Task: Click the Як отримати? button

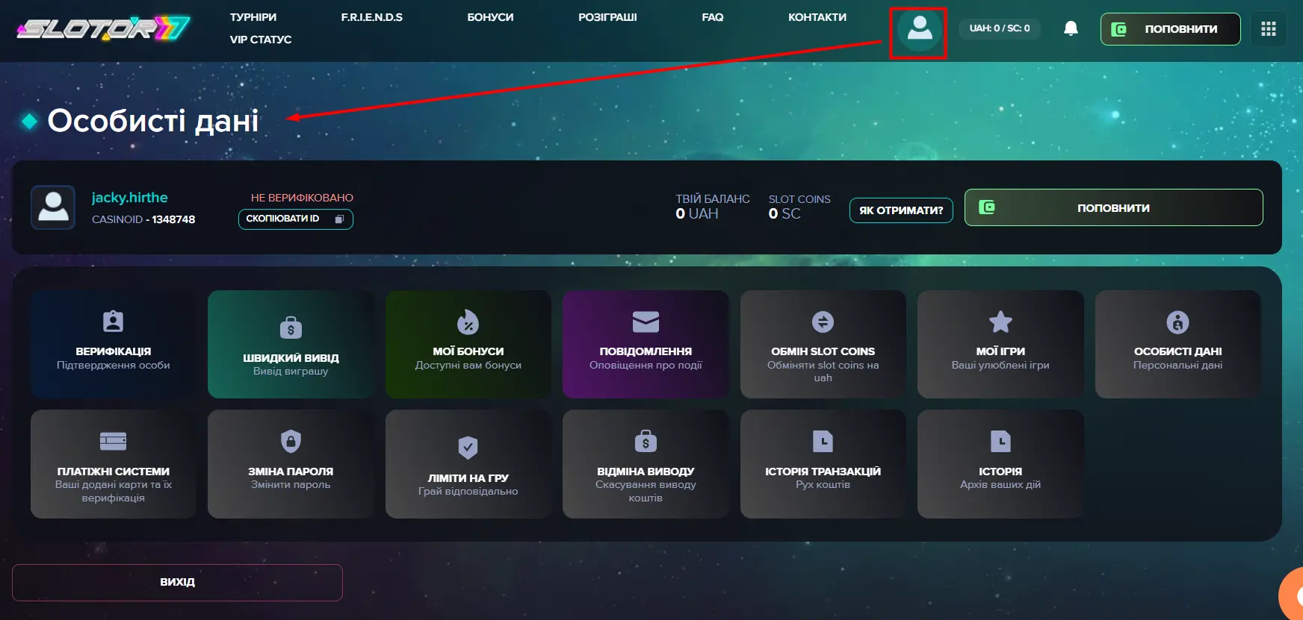Action: 901,210
